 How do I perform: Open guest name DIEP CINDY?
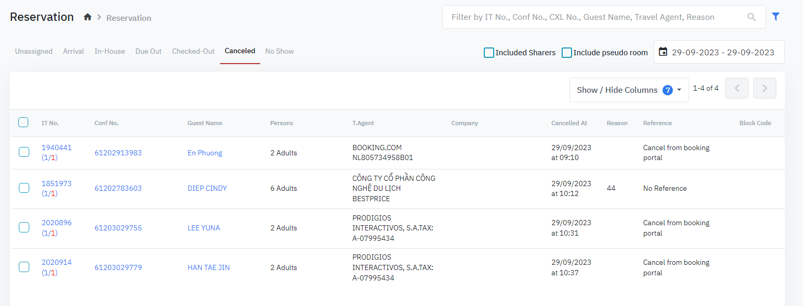pos(207,188)
